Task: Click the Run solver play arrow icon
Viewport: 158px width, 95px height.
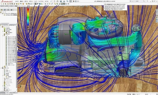Action: coord(33,4)
